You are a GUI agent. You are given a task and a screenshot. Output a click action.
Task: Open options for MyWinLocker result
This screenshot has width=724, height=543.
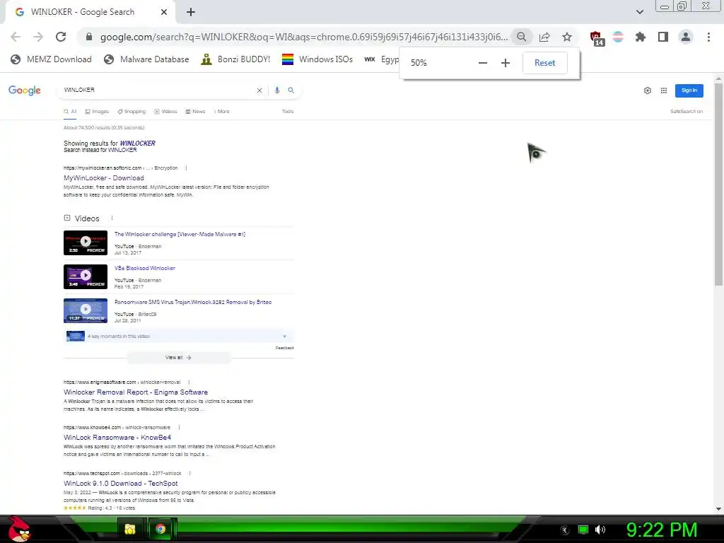186,168
